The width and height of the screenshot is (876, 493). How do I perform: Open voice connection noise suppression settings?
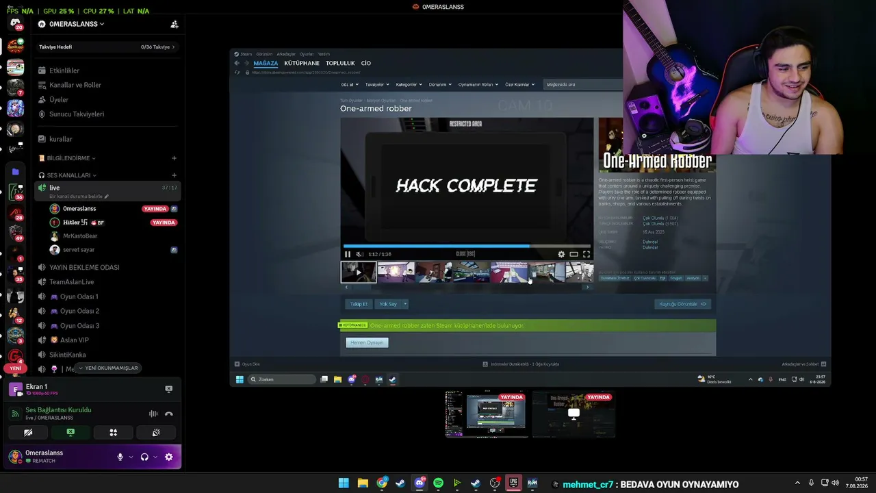[x=153, y=414]
